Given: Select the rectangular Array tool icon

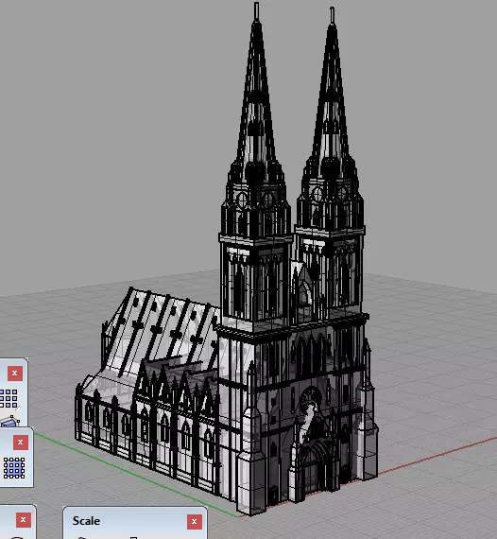Looking at the screenshot, I should click(9, 398).
